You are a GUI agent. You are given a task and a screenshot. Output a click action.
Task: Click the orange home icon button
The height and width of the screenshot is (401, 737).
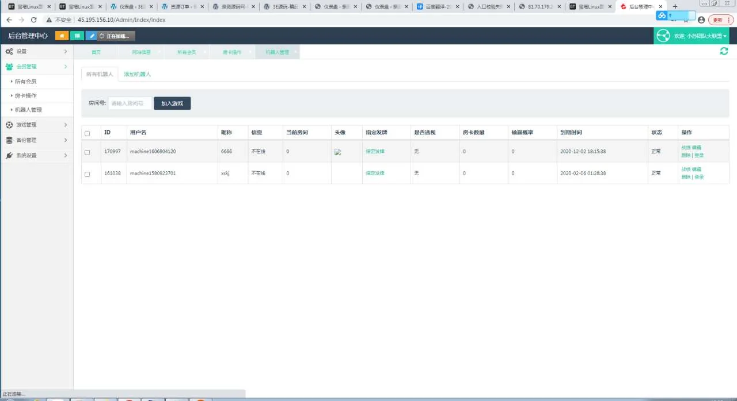click(x=62, y=36)
